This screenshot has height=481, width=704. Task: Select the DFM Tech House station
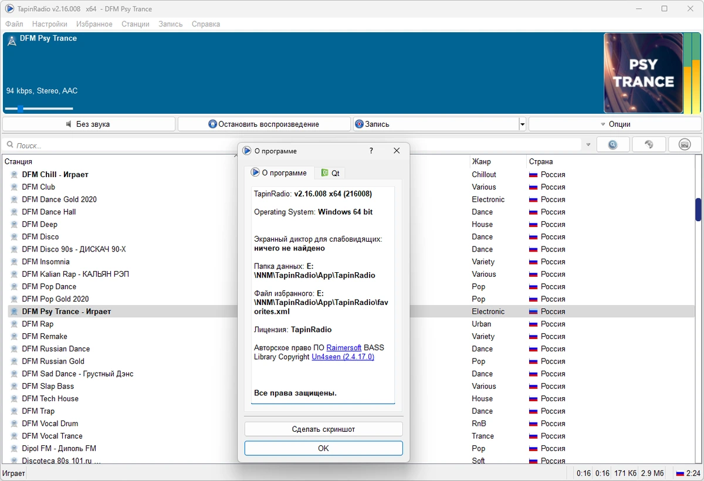pyautogui.click(x=50, y=399)
